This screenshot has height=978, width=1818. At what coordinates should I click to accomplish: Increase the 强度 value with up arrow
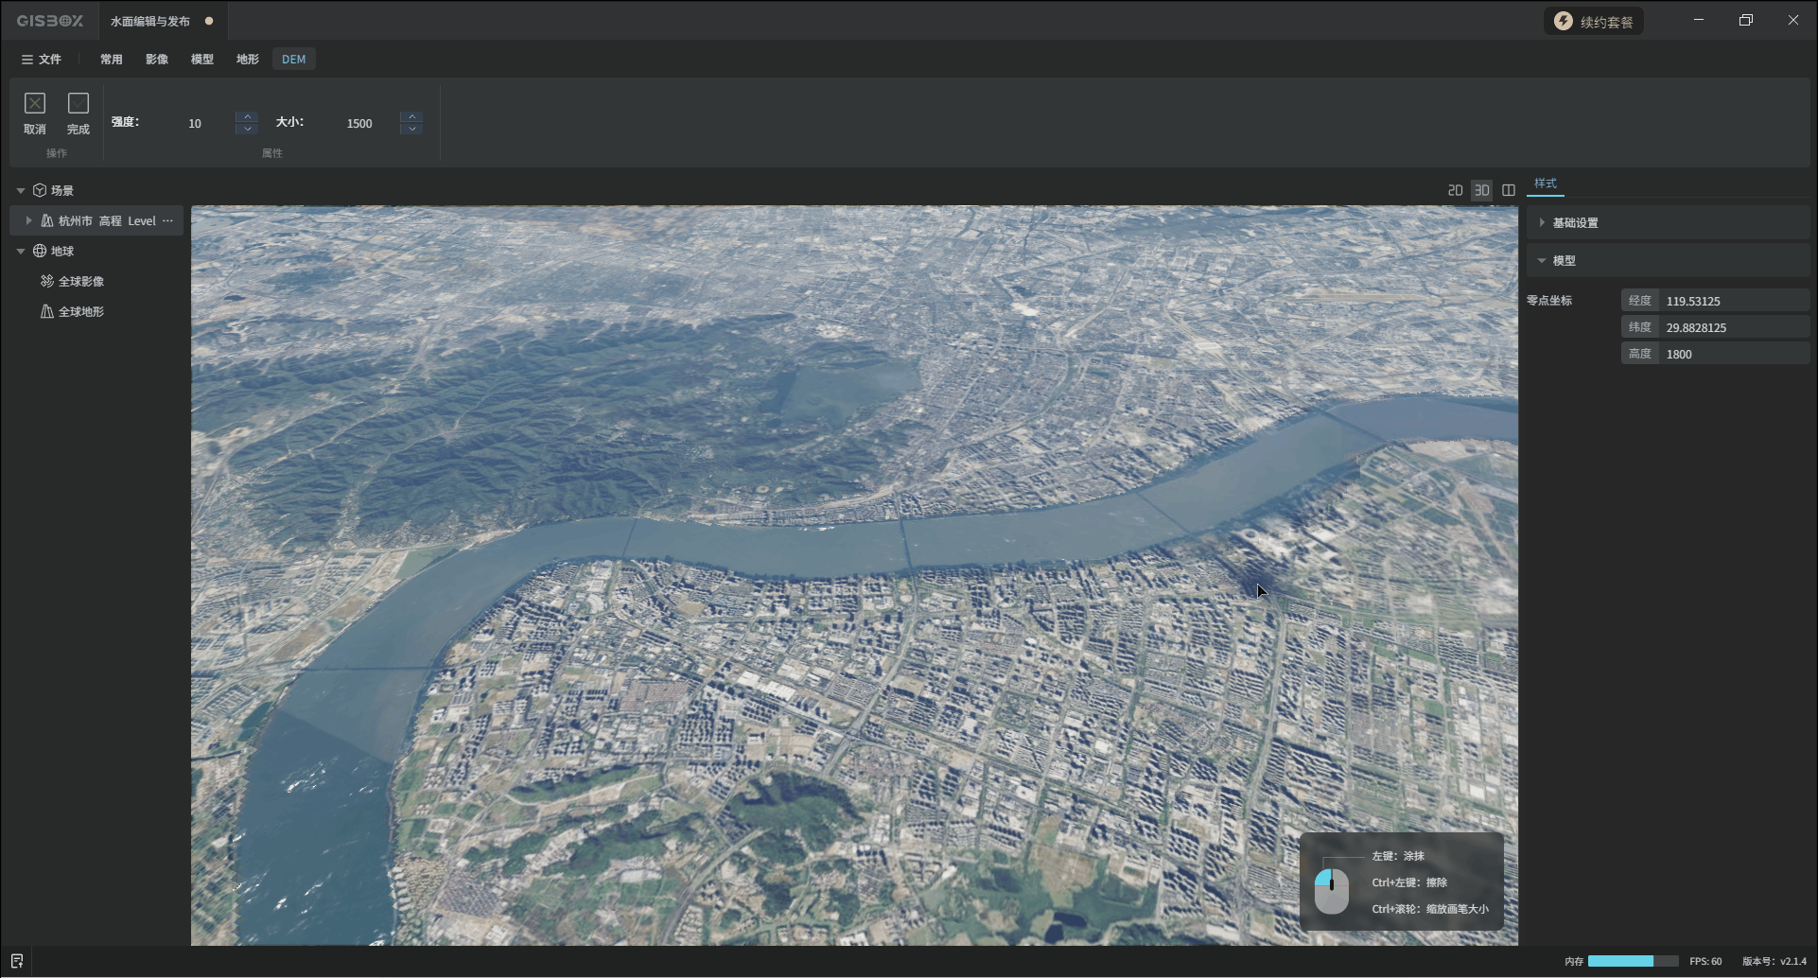(247, 116)
